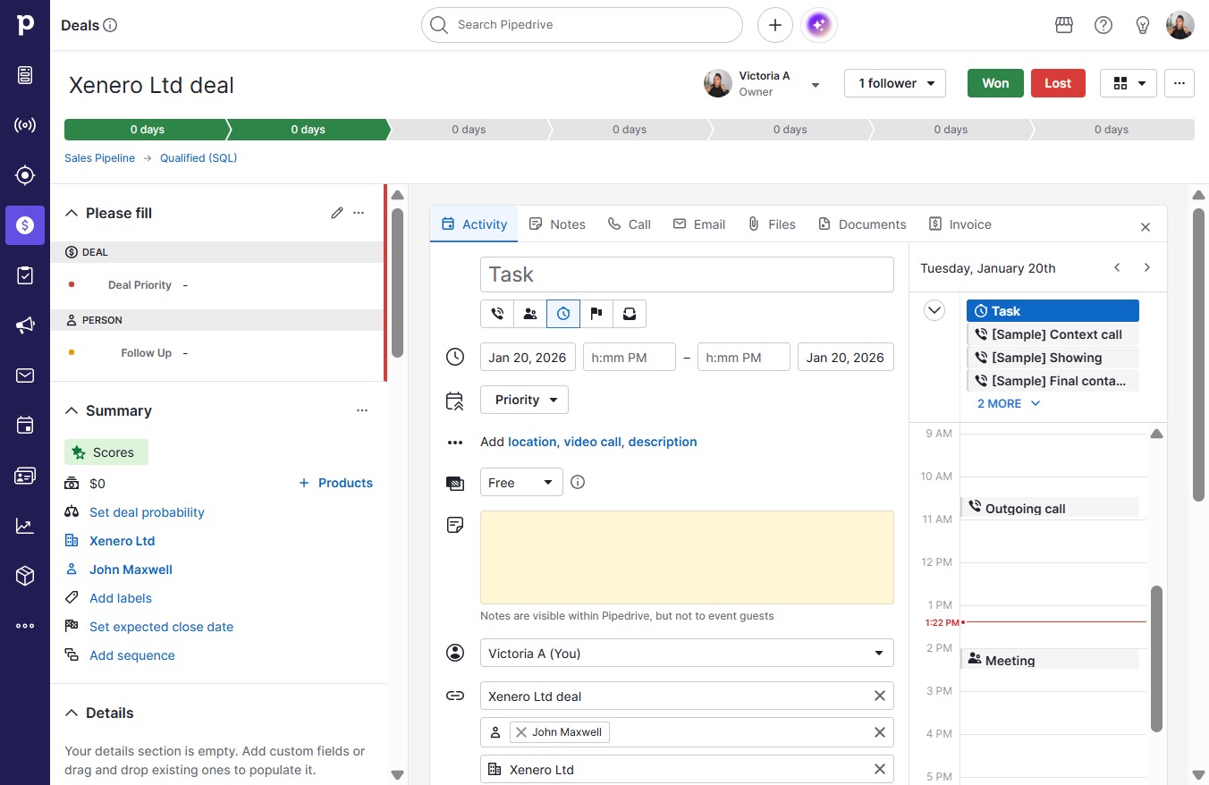Collapse the Please fill section
This screenshot has width=1209, height=785.
pos(72,213)
